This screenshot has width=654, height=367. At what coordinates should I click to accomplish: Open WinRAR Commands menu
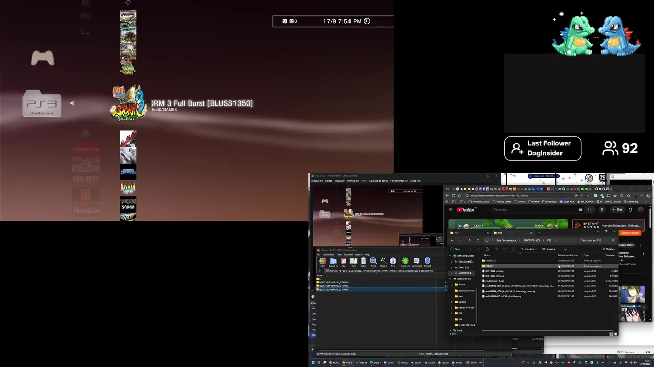pos(329,255)
